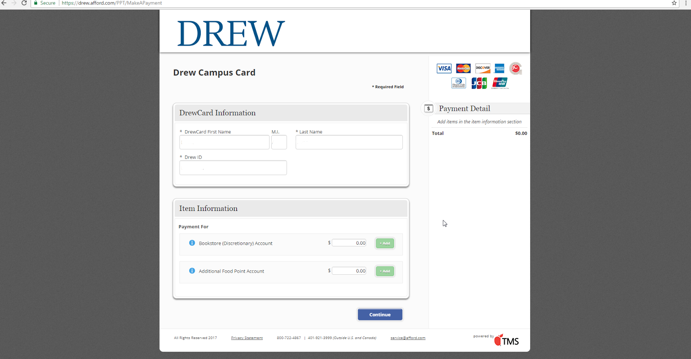Click the UnionPay card logo
This screenshot has height=359, width=691.
500,83
